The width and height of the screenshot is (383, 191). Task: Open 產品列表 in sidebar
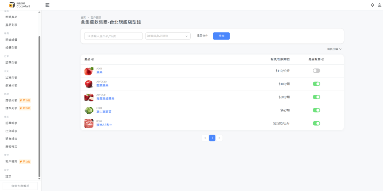(11, 25)
